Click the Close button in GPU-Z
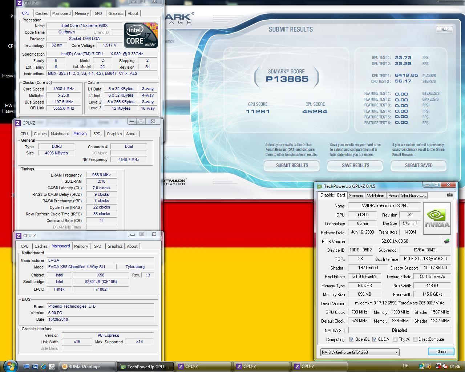 click(x=441, y=352)
